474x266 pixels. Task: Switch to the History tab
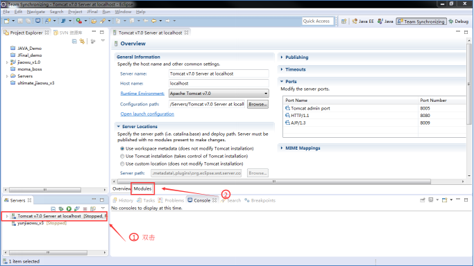click(123, 200)
